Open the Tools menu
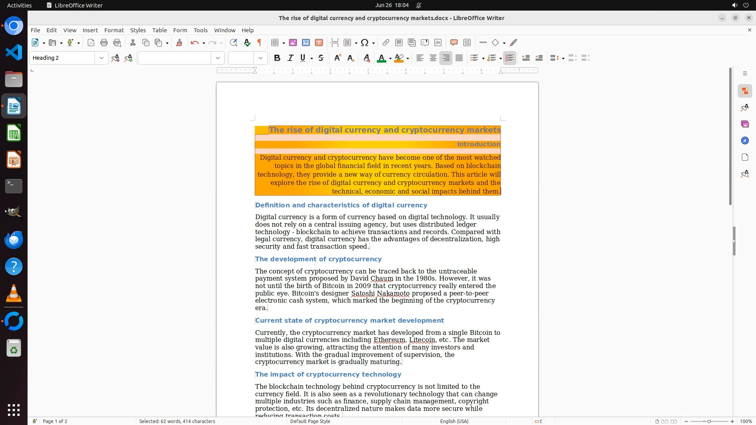Image resolution: width=756 pixels, height=425 pixels. point(200,30)
